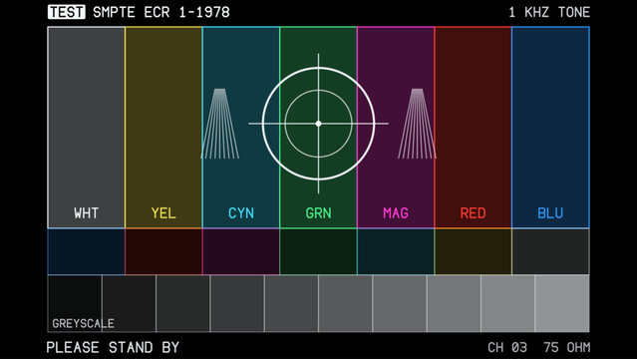Select the dark purple block below the CYN bar
637x359 pixels.
coord(241,251)
